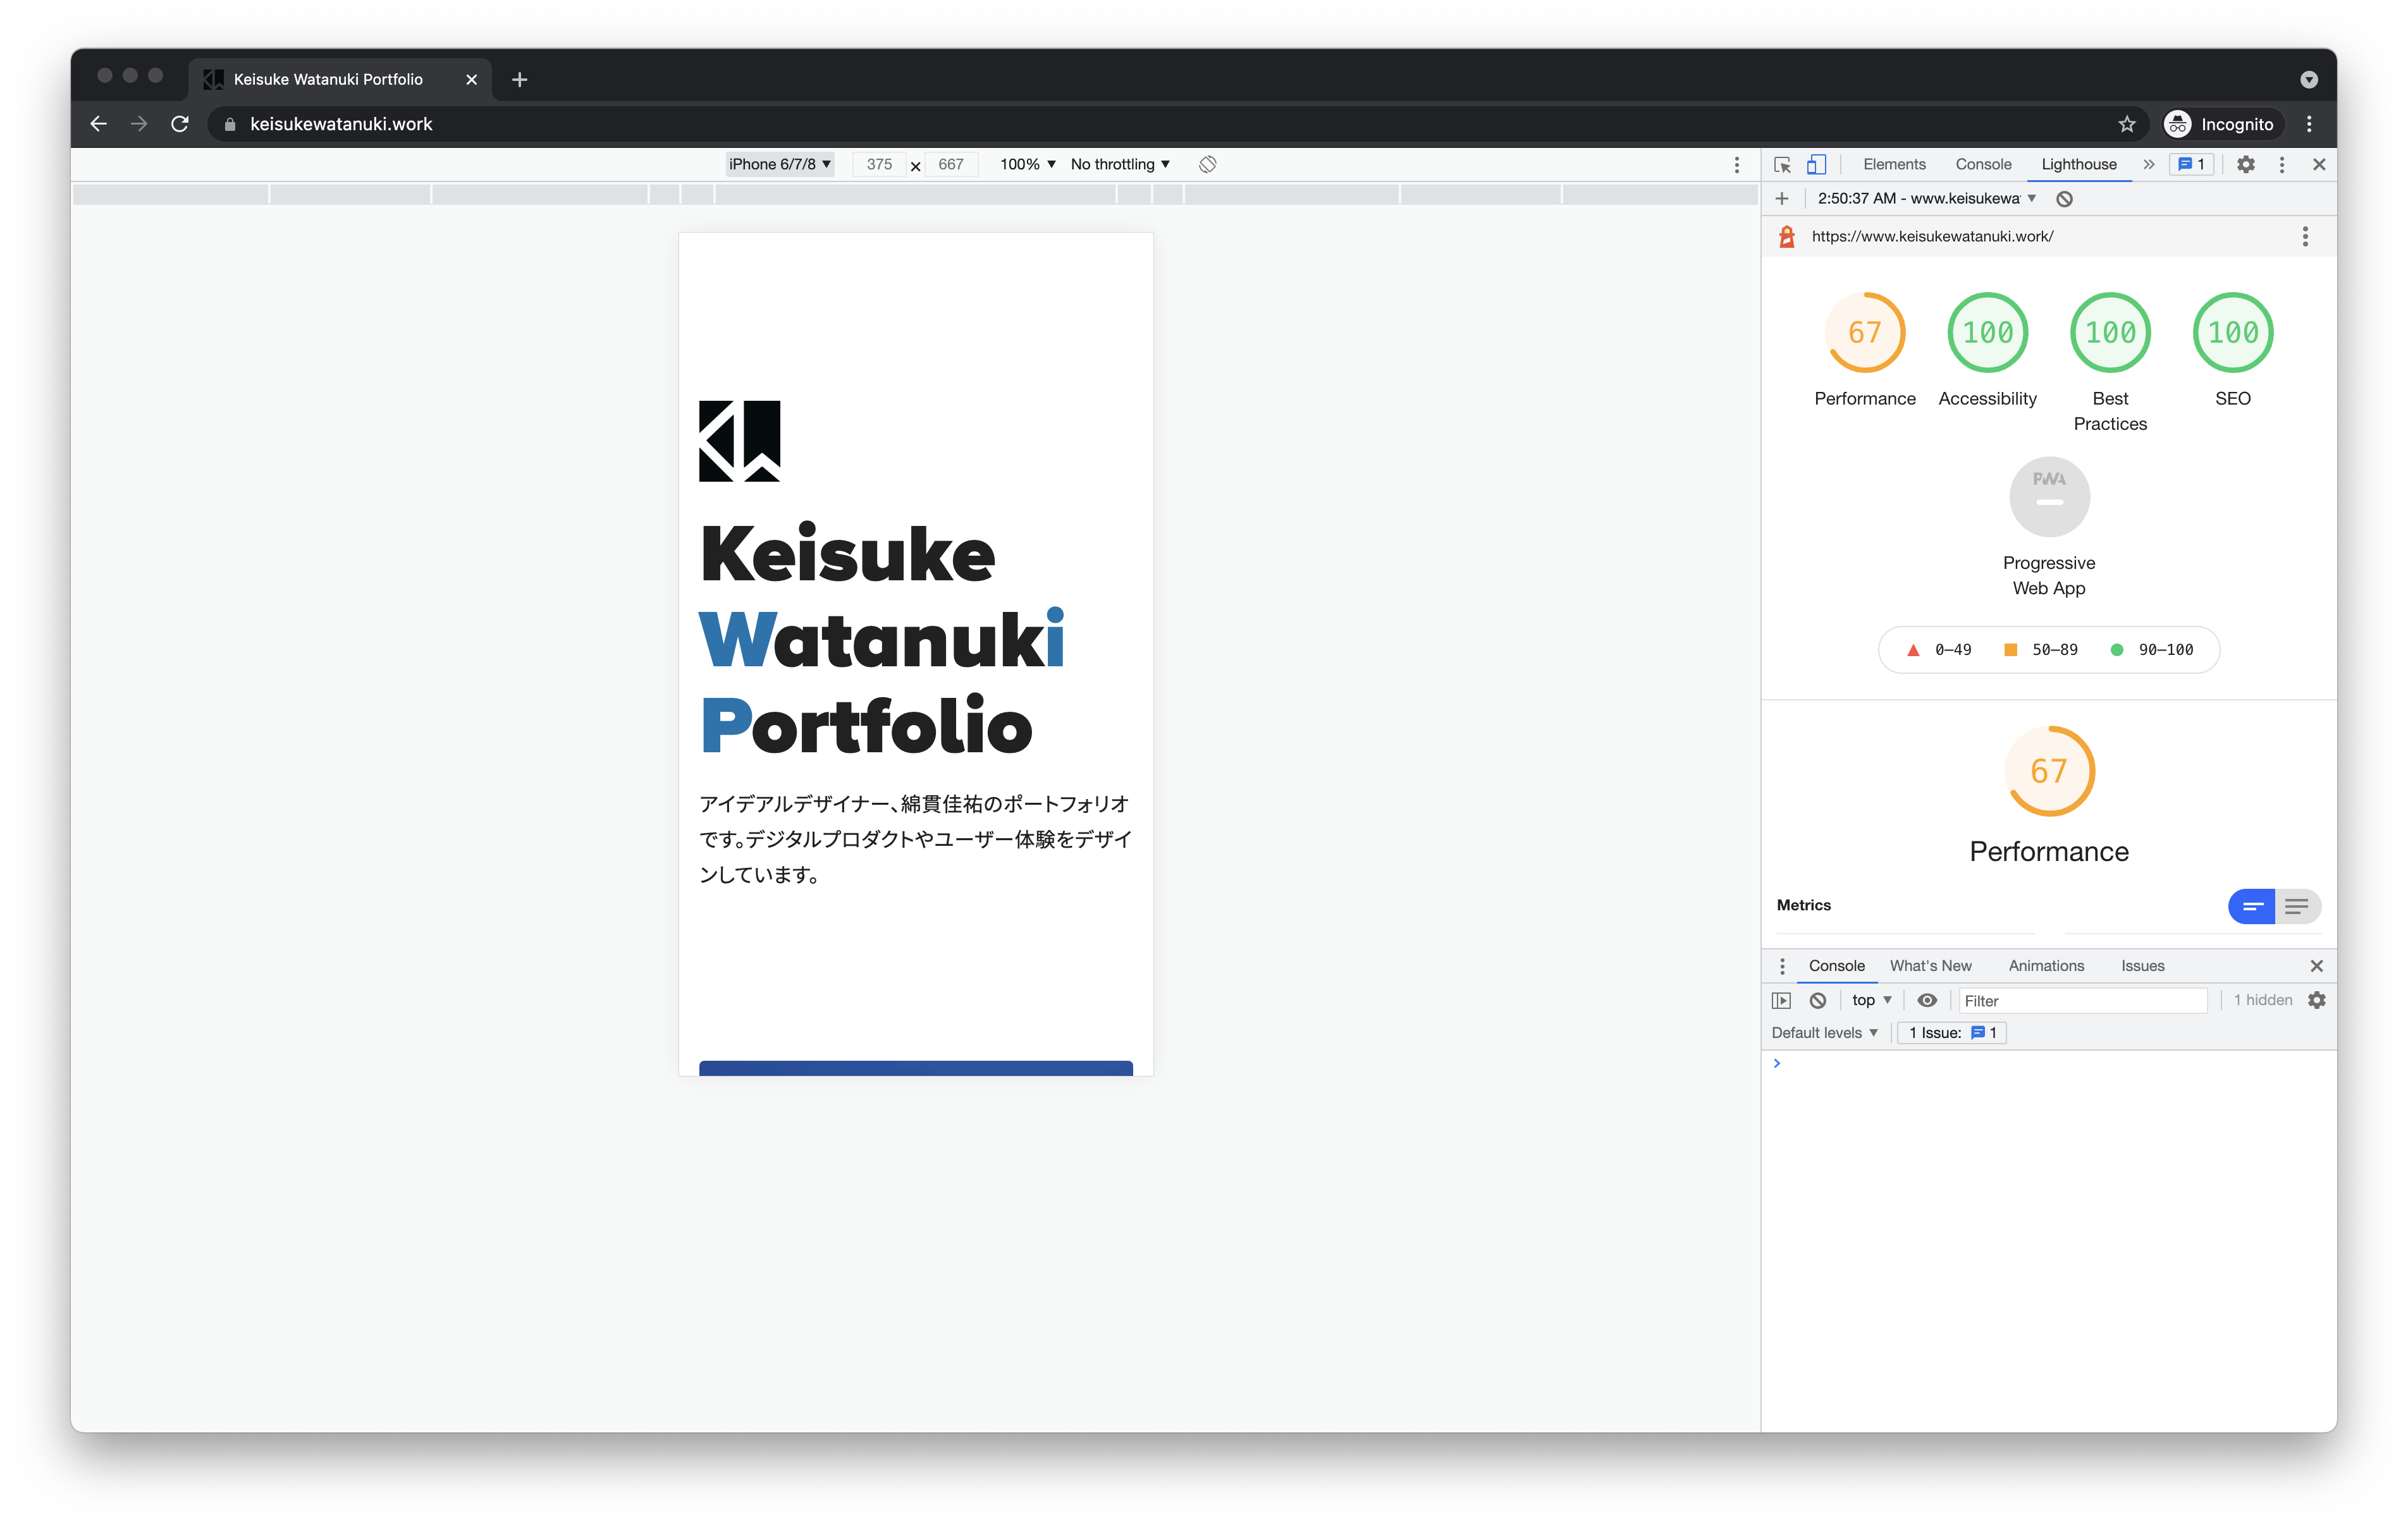Viewport: 2408px width, 1526px height.
Task: Jump to the Performance score gauge
Action: click(x=1864, y=333)
